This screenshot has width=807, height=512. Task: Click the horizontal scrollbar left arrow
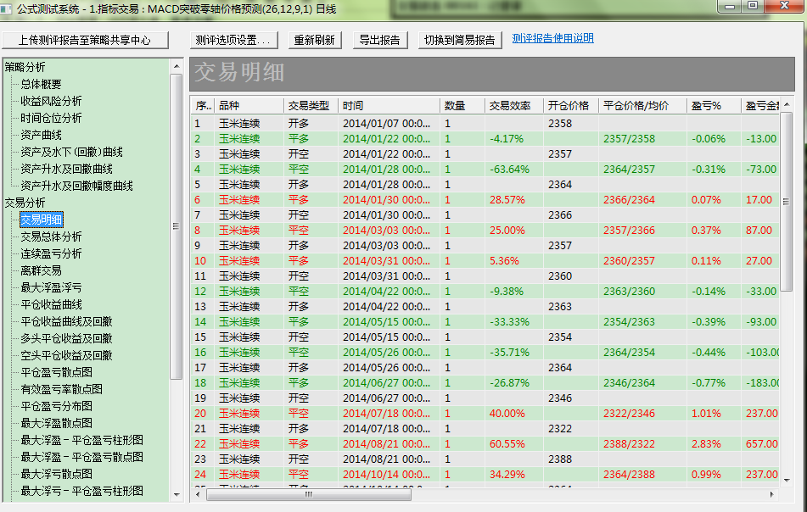pos(198,494)
